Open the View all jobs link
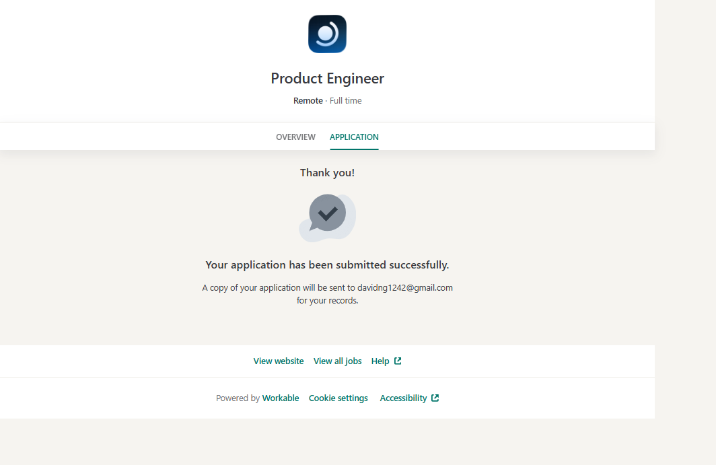 click(x=337, y=361)
